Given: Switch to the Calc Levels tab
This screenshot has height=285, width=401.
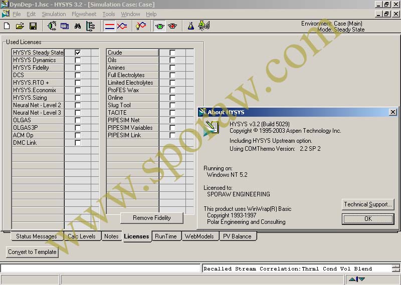Looking at the screenshot, I should tap(81, 236).
